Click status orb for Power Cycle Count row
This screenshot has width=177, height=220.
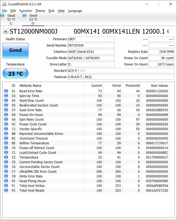coord(6,124)
